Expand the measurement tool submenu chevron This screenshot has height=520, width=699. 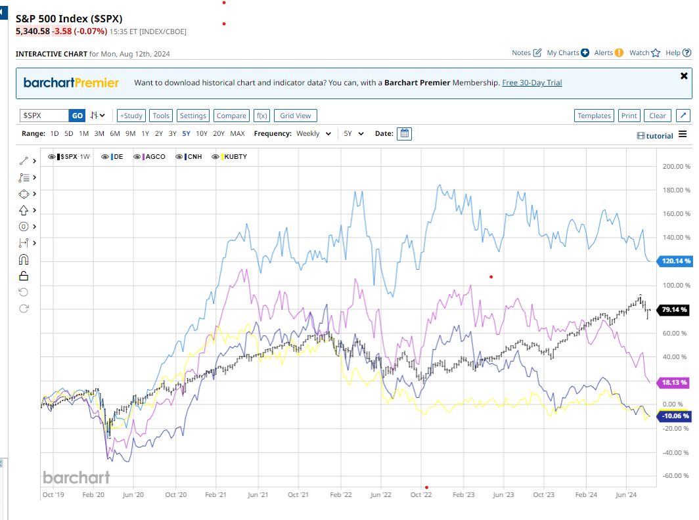coord(34,243)
